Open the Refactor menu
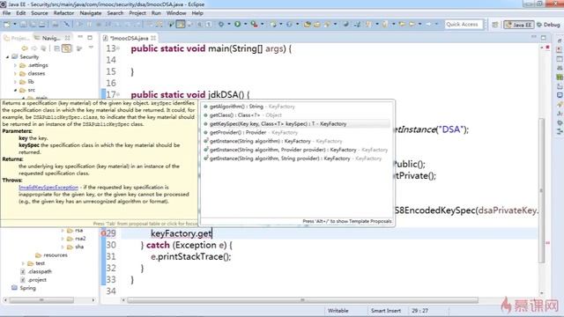Screen dimensions: 564x317 click(63, 13)
